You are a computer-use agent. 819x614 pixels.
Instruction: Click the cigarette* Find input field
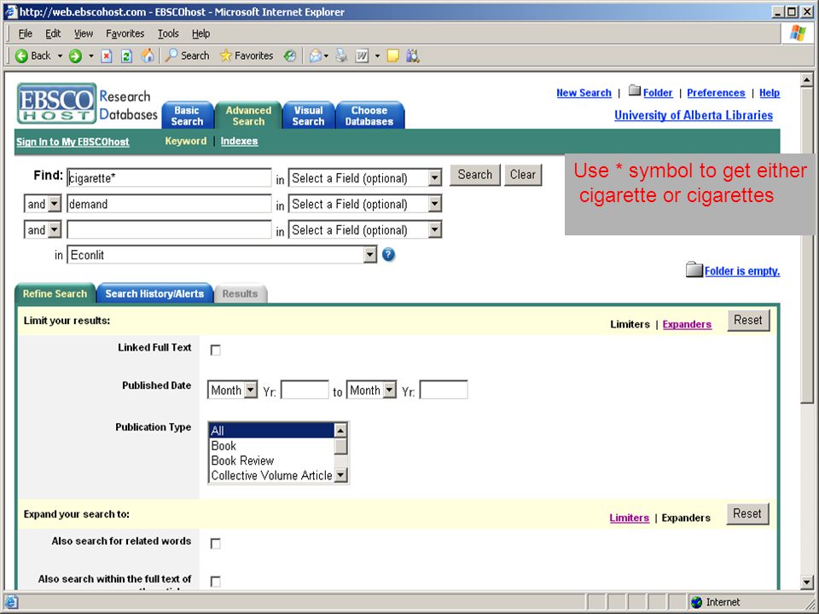tap(169, 178)
